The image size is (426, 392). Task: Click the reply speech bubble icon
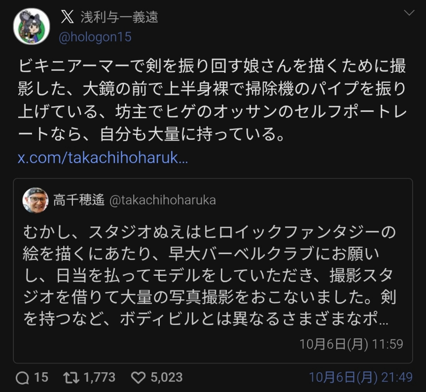(x=23, y=378)
